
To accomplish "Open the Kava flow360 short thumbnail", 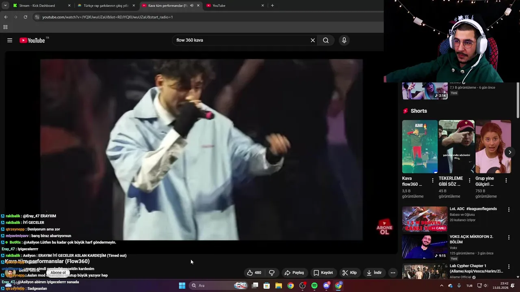I will pyautogui.click(x=420, y=146).
